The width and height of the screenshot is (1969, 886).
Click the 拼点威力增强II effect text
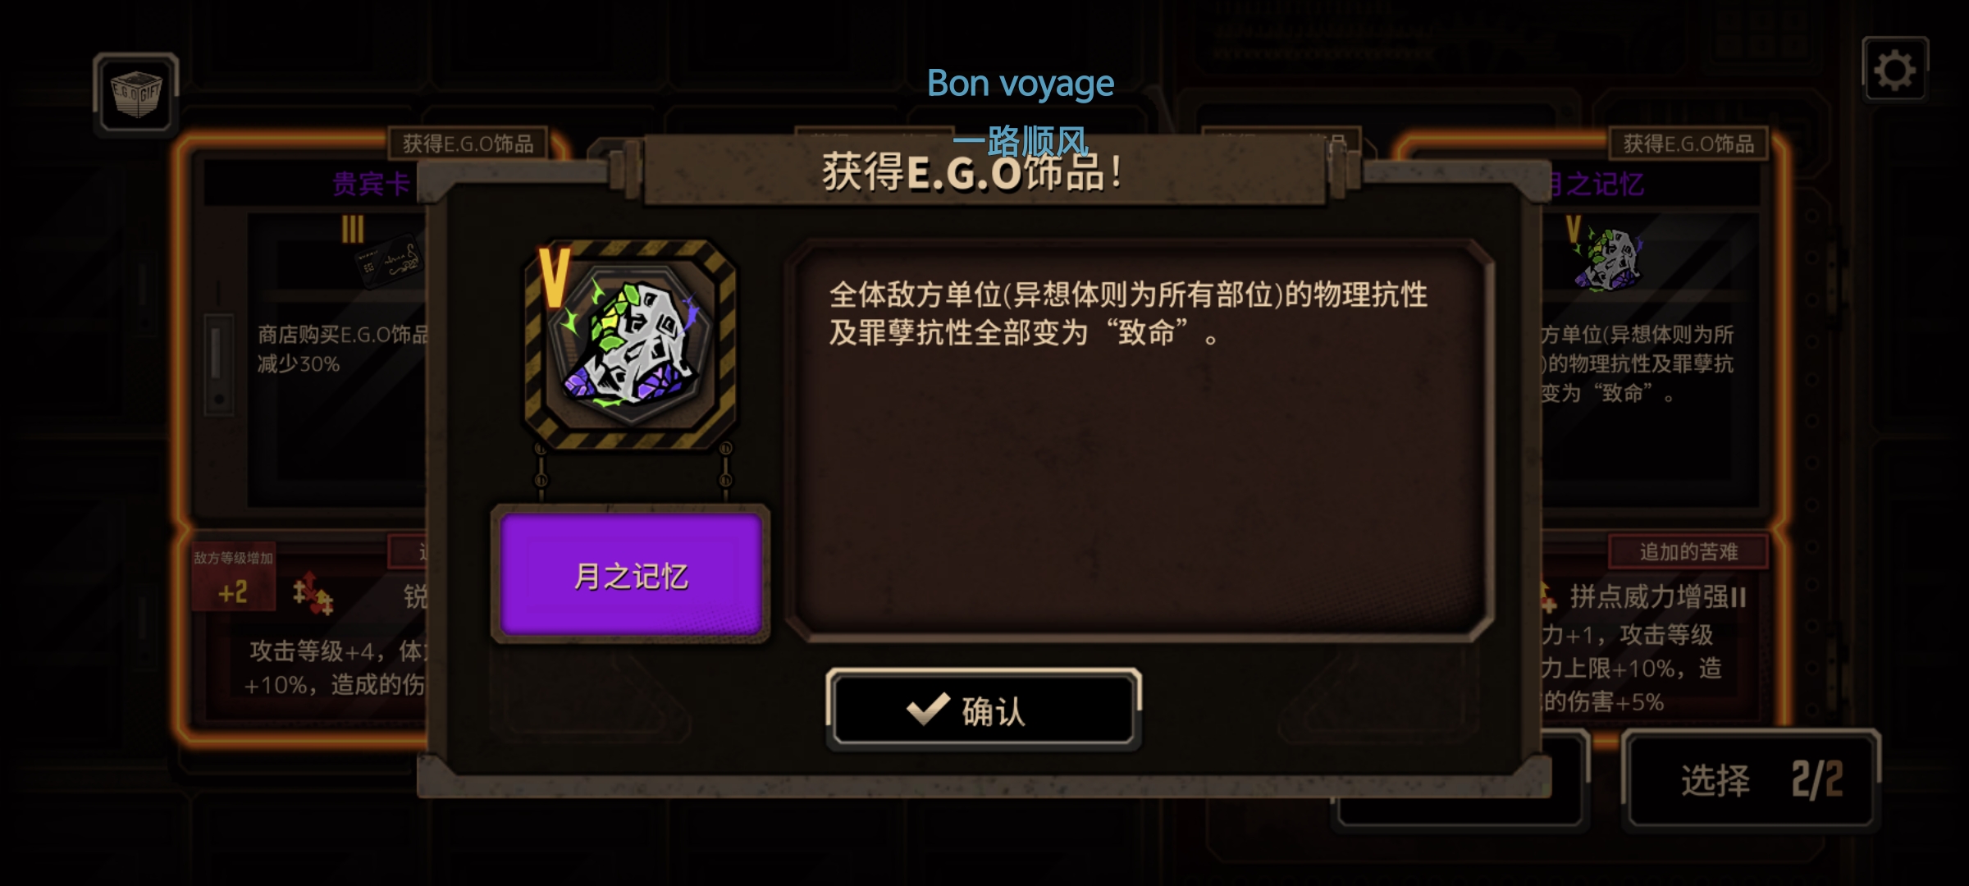point(1657,596)
